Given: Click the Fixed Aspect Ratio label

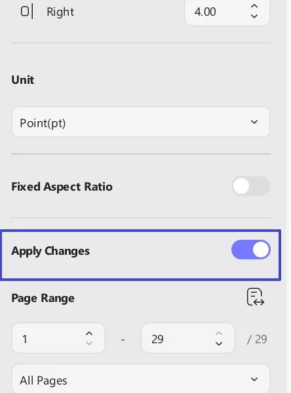Looking at the screenshot, I should 62,187.
